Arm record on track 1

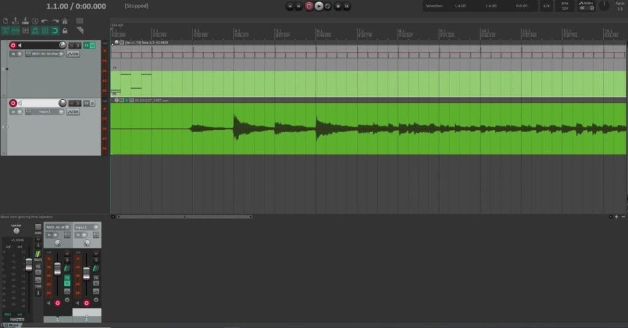(13, 45)
